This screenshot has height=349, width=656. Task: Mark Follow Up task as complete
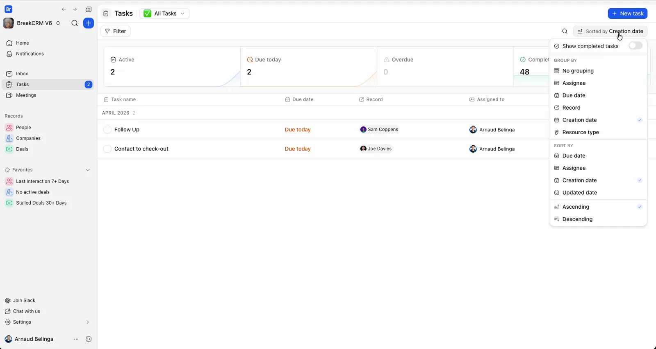107,130
